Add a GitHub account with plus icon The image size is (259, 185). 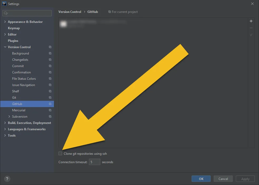click(251, 21)
